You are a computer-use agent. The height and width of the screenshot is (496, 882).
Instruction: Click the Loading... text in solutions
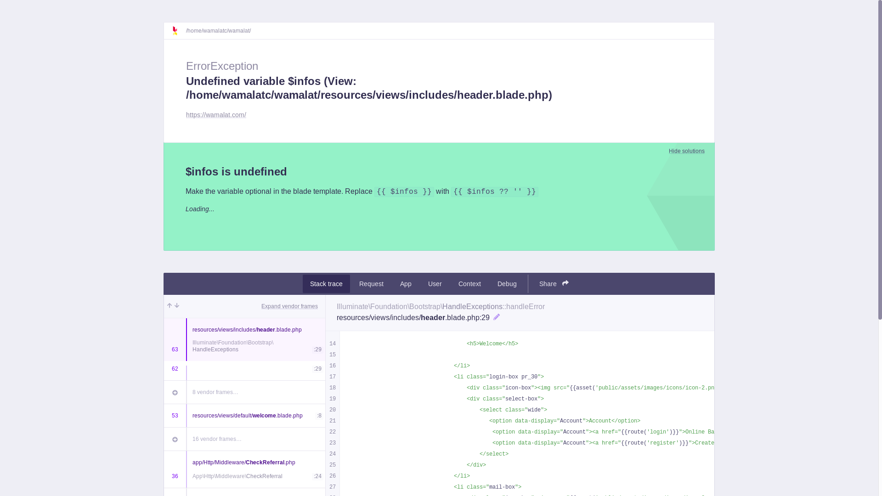coord(200,209)
